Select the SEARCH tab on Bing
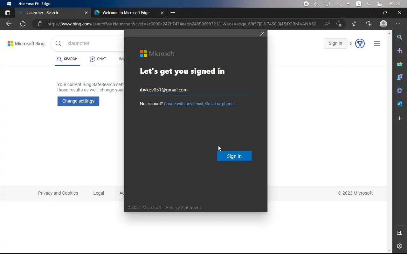 coord(67,59)
